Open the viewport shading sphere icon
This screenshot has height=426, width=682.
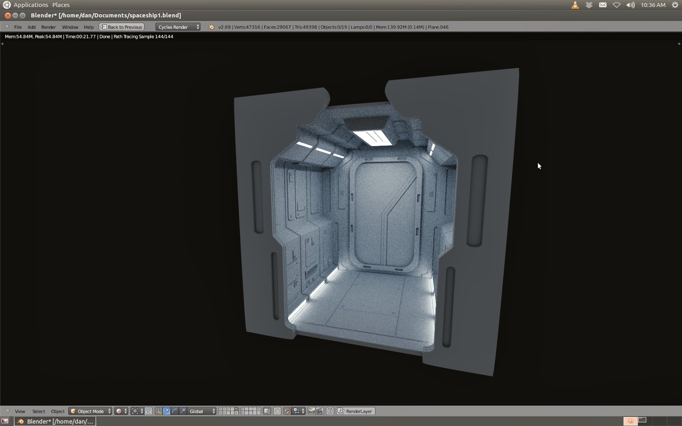point(120,411)
